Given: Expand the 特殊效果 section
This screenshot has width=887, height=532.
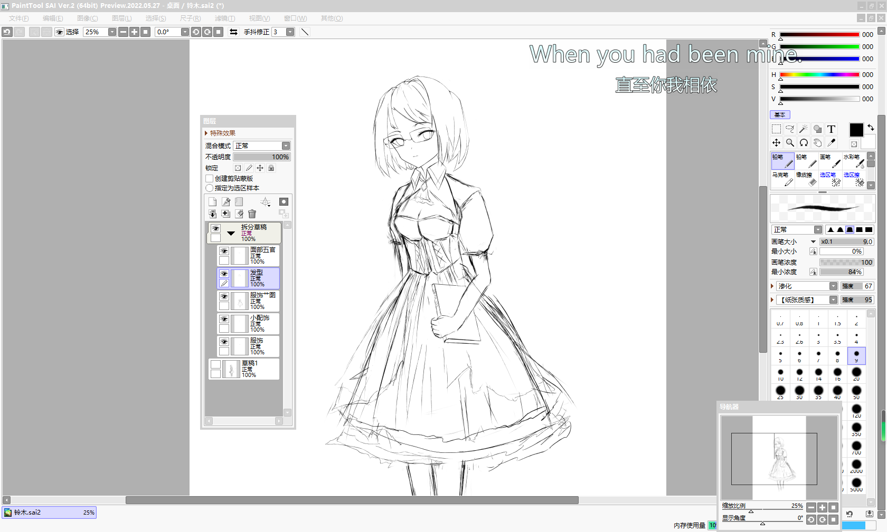Looking at the screenshot, I should point(206,133).
